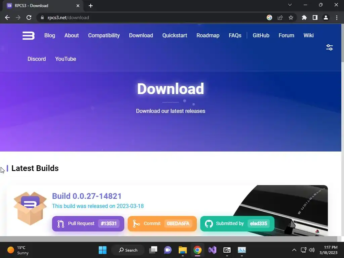The width and height of the screenshot is (344, 258).
Task: Open the Extensions puzzle icon
Action: (304, 17)
